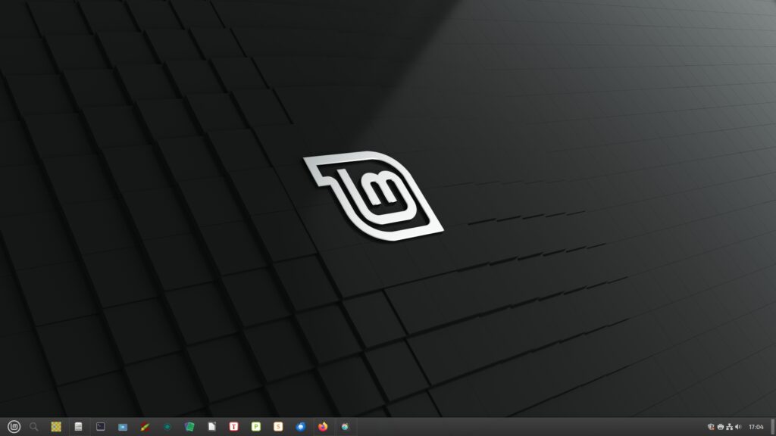
Task: Open the grey file drawer launcher
Action: coord(78,427)
